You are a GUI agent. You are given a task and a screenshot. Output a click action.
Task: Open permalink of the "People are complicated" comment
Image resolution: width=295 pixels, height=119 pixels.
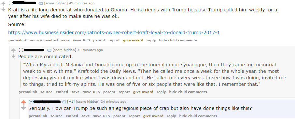click(x=28, y=92)
